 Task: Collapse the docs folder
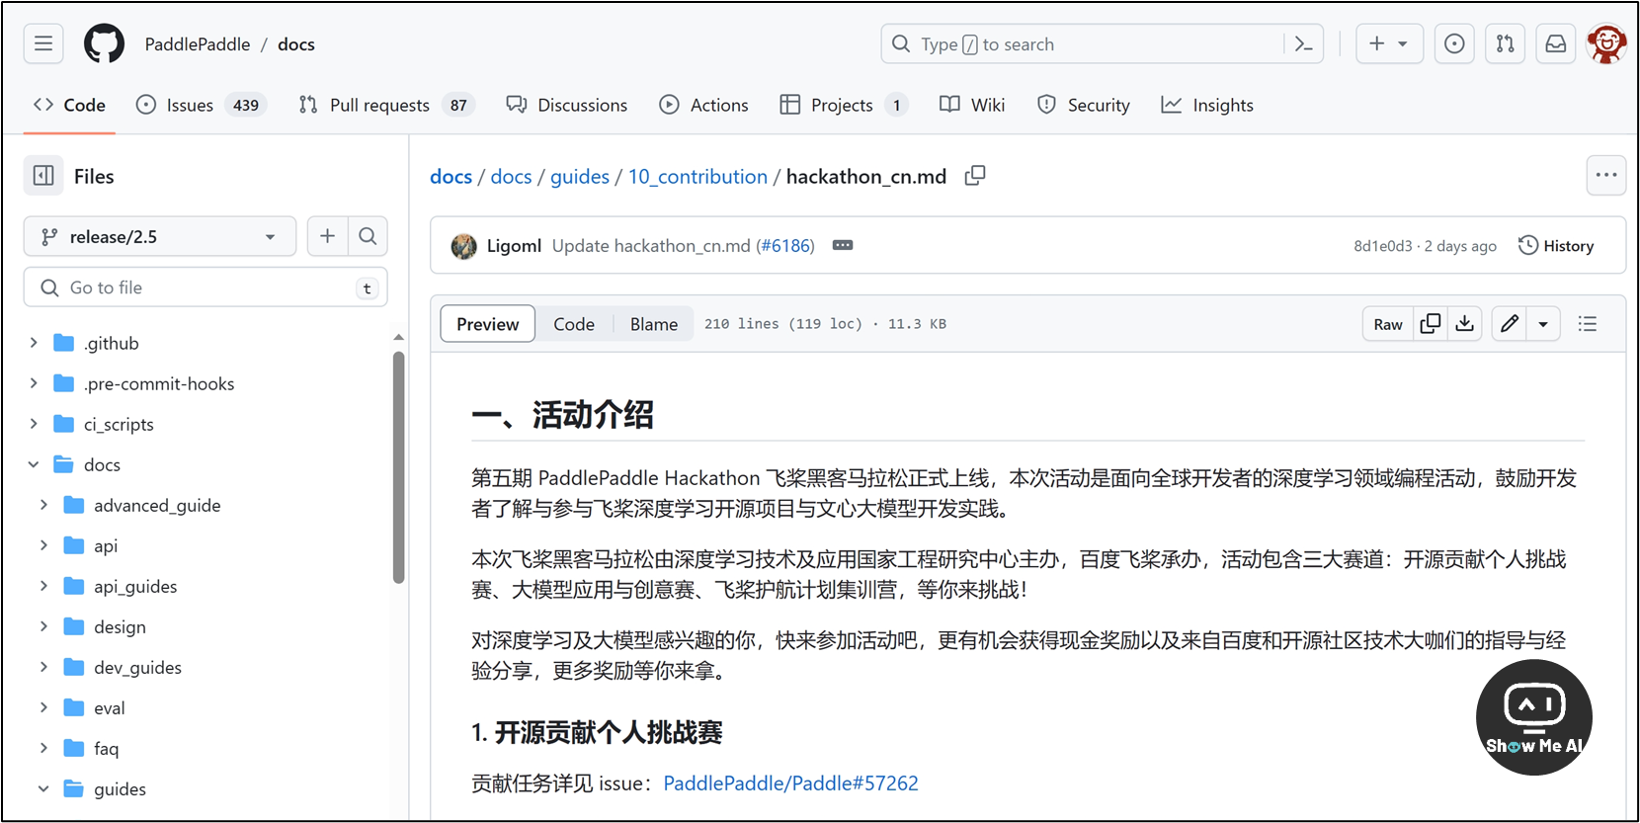[x=34, y=464]
